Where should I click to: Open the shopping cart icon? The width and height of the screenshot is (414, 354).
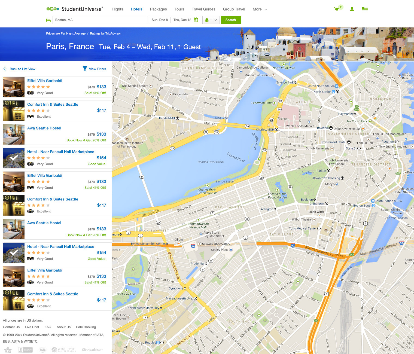[337, 9]
